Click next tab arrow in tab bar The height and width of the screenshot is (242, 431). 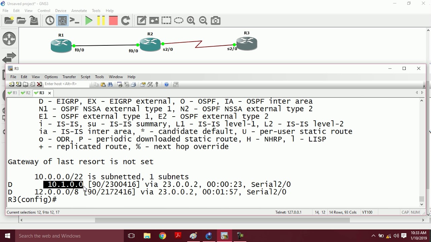(422, 93)
